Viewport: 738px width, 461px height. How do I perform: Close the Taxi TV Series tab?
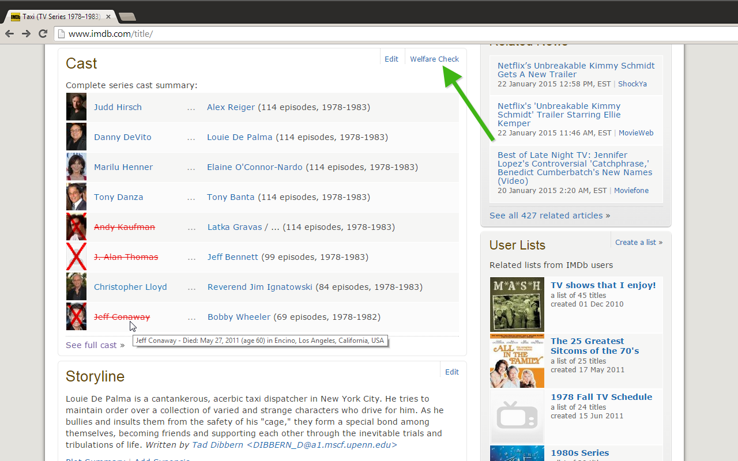pos(108,17)
